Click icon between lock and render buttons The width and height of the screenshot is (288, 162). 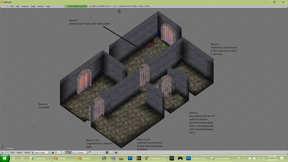pos(111,152)
